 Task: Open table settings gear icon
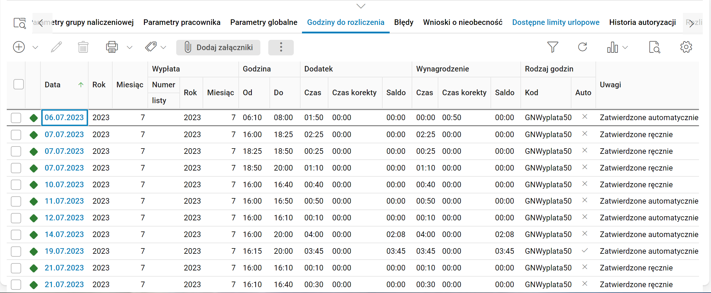click(686, 47)
